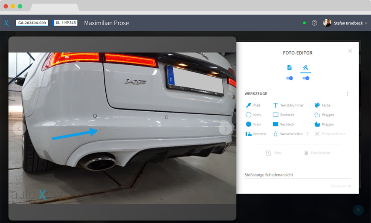The image size is (371, 223).
Task: Select the filled Kreis tool
Action: click(253, 124)
